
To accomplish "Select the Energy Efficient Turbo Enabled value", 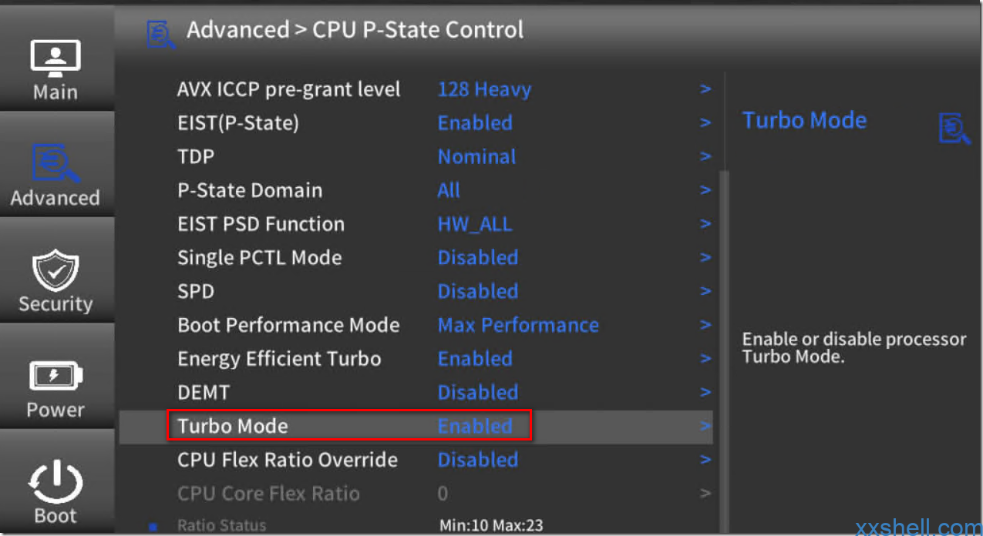I will pyautogui.click(x=475, y=359).
